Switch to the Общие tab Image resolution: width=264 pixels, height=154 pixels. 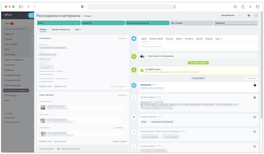[43, 30]
